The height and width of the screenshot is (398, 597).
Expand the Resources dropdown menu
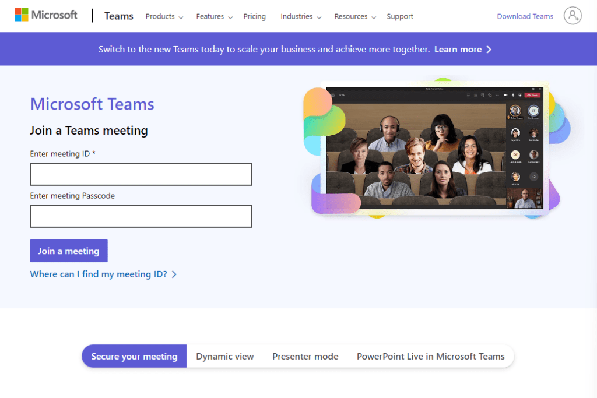click(x=355, y=16)
